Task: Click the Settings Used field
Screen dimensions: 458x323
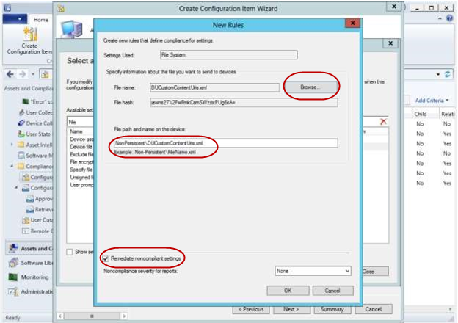Action: pos(229,54)
